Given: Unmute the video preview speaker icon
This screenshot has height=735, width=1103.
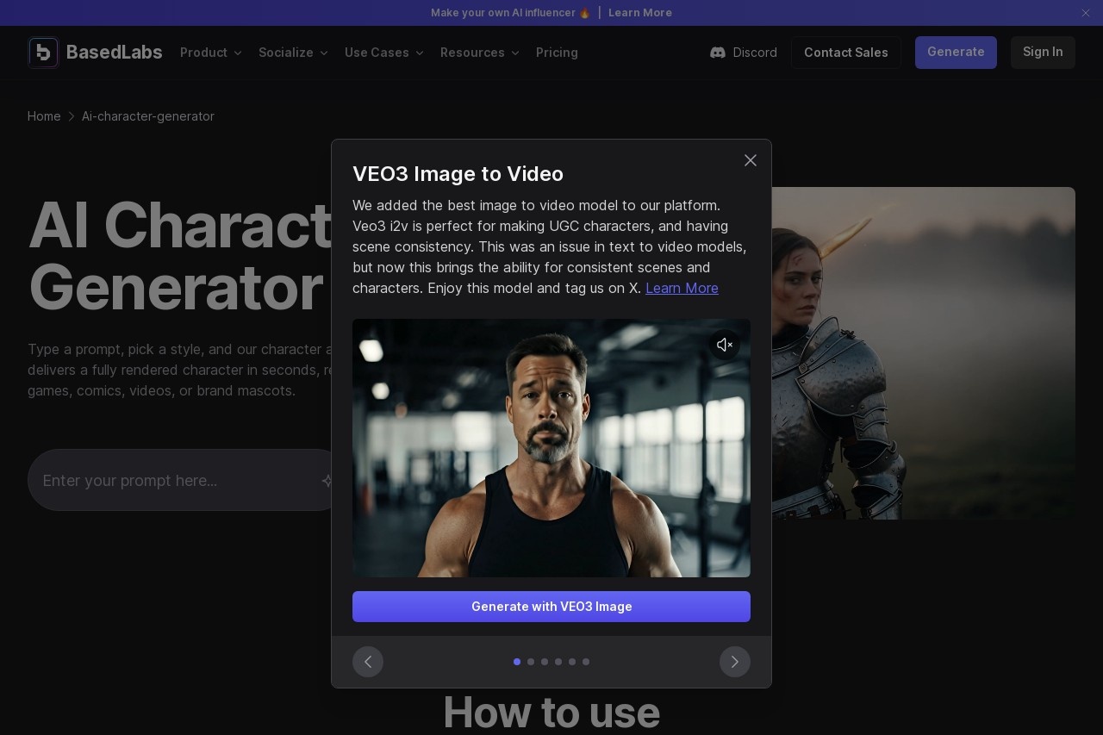Looking at the screenshot, I should 725,345.
